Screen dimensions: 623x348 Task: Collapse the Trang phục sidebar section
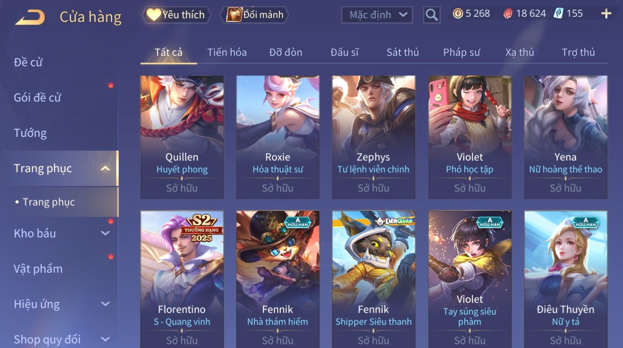point(106,168)
